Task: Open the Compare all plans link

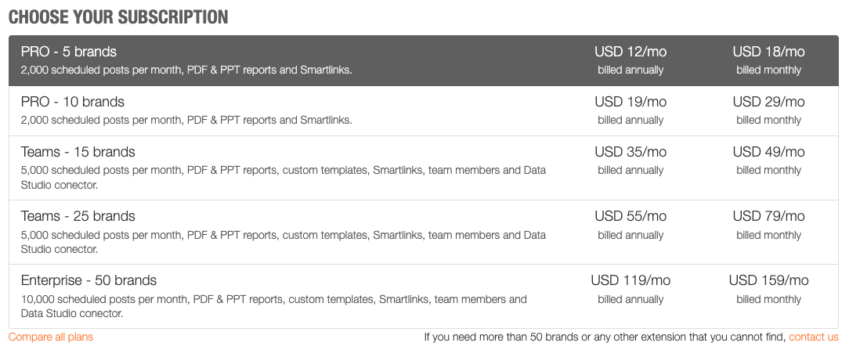Action: point(51,337)
